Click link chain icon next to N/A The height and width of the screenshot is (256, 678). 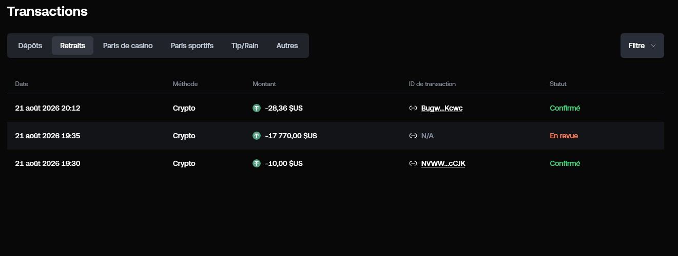coord(413,136)
